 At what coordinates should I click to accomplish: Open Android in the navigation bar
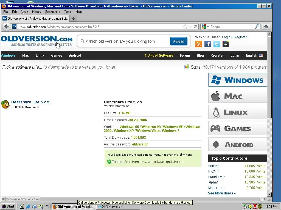pyautogui.click(x=75, y=55)
